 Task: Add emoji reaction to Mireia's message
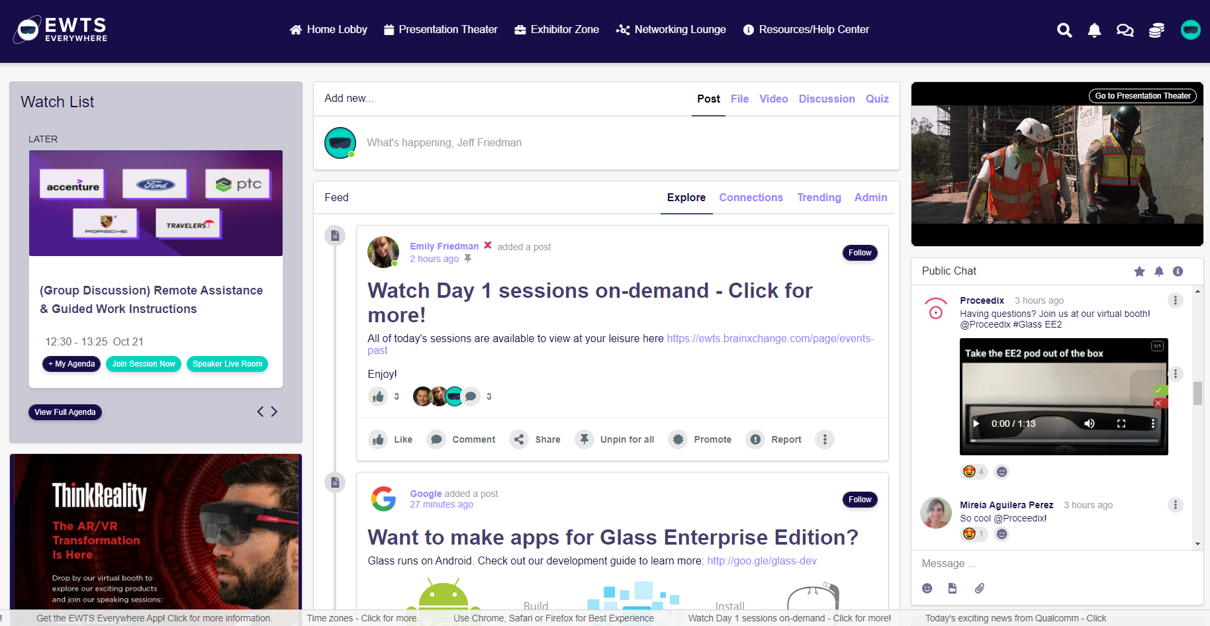[1002, 534]
